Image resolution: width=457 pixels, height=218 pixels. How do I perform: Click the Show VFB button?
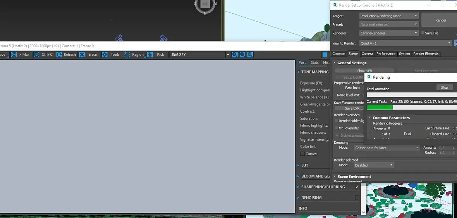click(x=364, y=70)
